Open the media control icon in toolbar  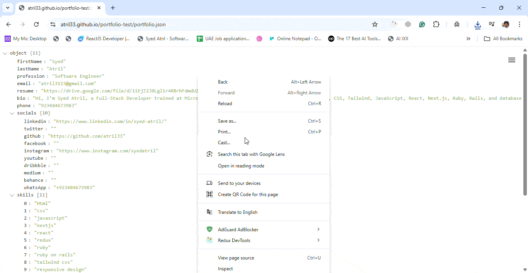click(x=492, y=24)
